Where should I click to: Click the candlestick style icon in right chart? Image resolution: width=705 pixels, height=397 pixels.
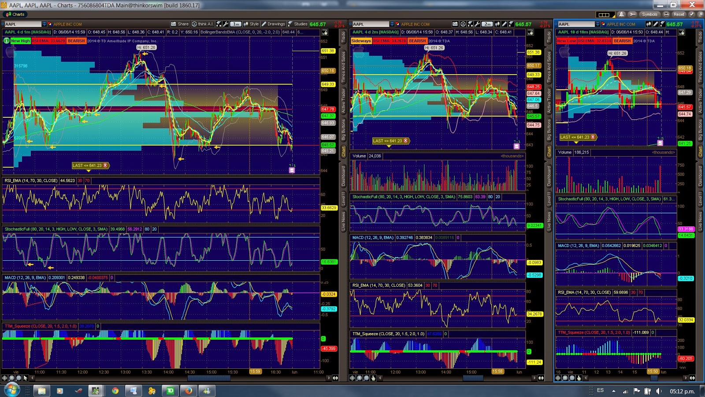[649, 24]
